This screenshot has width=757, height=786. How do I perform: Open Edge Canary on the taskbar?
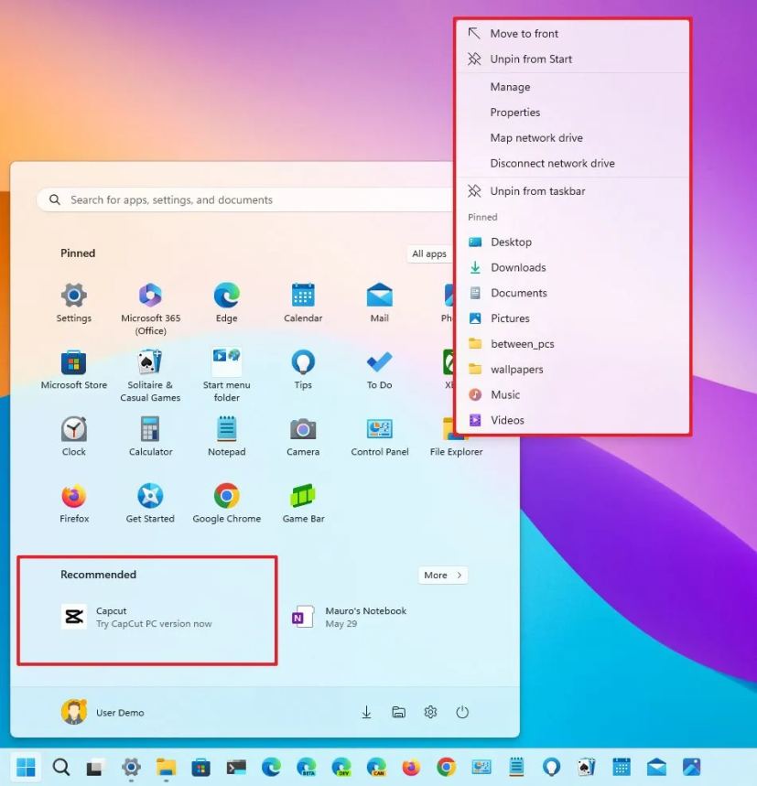pyautogui.click(x=376, y=767)
